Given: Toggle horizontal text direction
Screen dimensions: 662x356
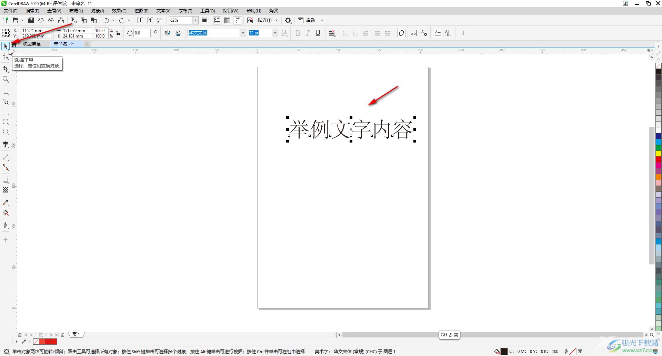Looking at the screenshot, I should pos(438,33).
